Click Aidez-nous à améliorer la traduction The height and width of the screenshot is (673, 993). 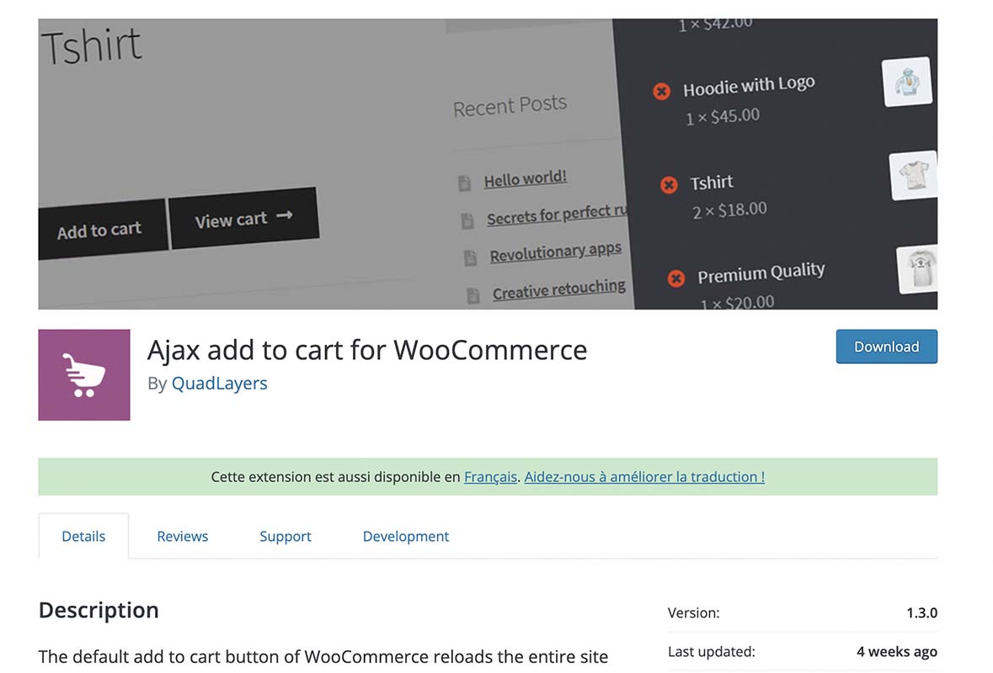tap(643, 477)
